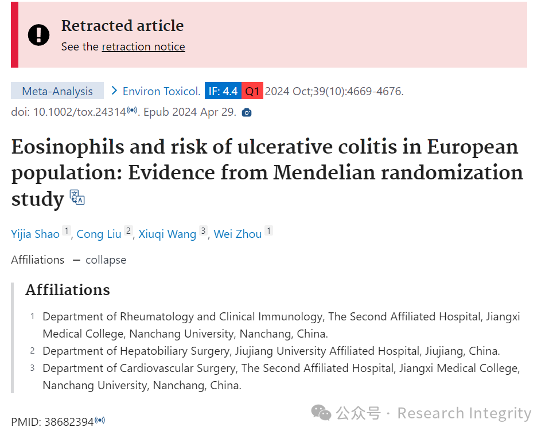The height and width of the screenshot is (435, 549).
Task: Open author Yijia Shao's profile
Action: click(36, 234)
